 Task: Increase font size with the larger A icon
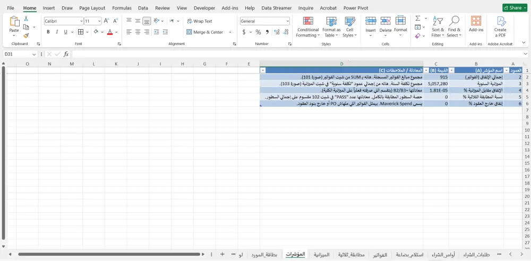click(x=106, y=21)
